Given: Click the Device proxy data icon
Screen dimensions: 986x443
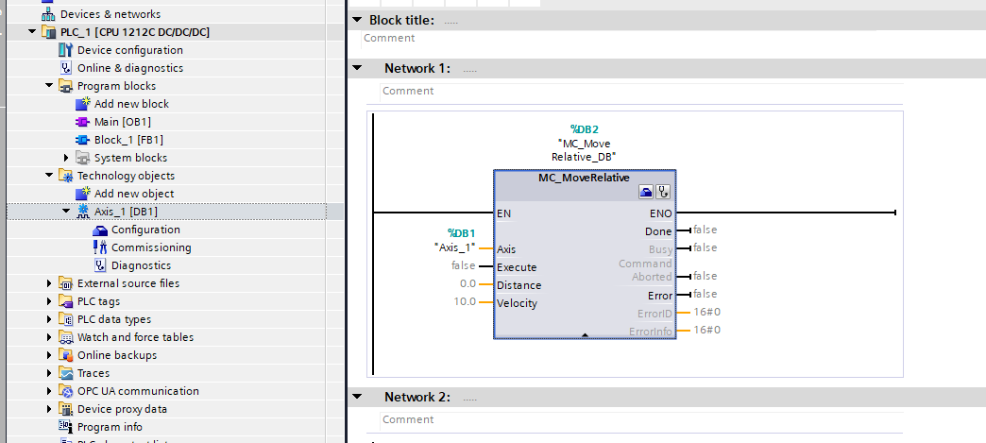Looking at the screenshot, I should [x=65, y=409].
